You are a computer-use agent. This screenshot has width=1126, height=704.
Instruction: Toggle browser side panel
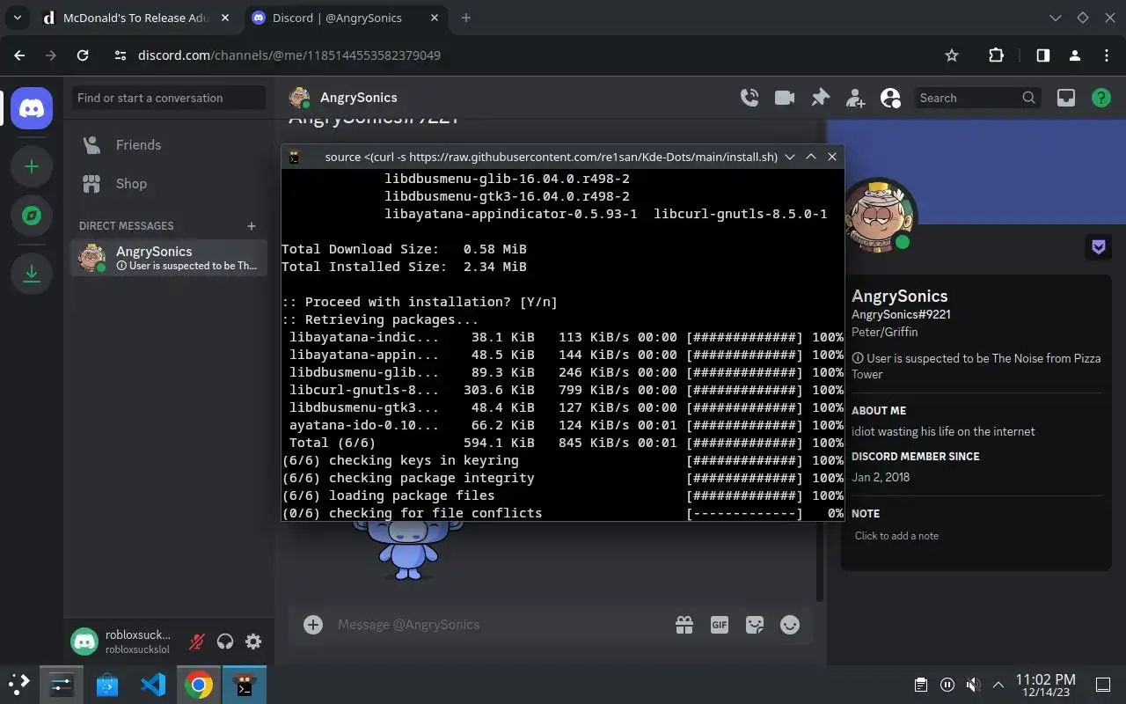point(1042,55)
